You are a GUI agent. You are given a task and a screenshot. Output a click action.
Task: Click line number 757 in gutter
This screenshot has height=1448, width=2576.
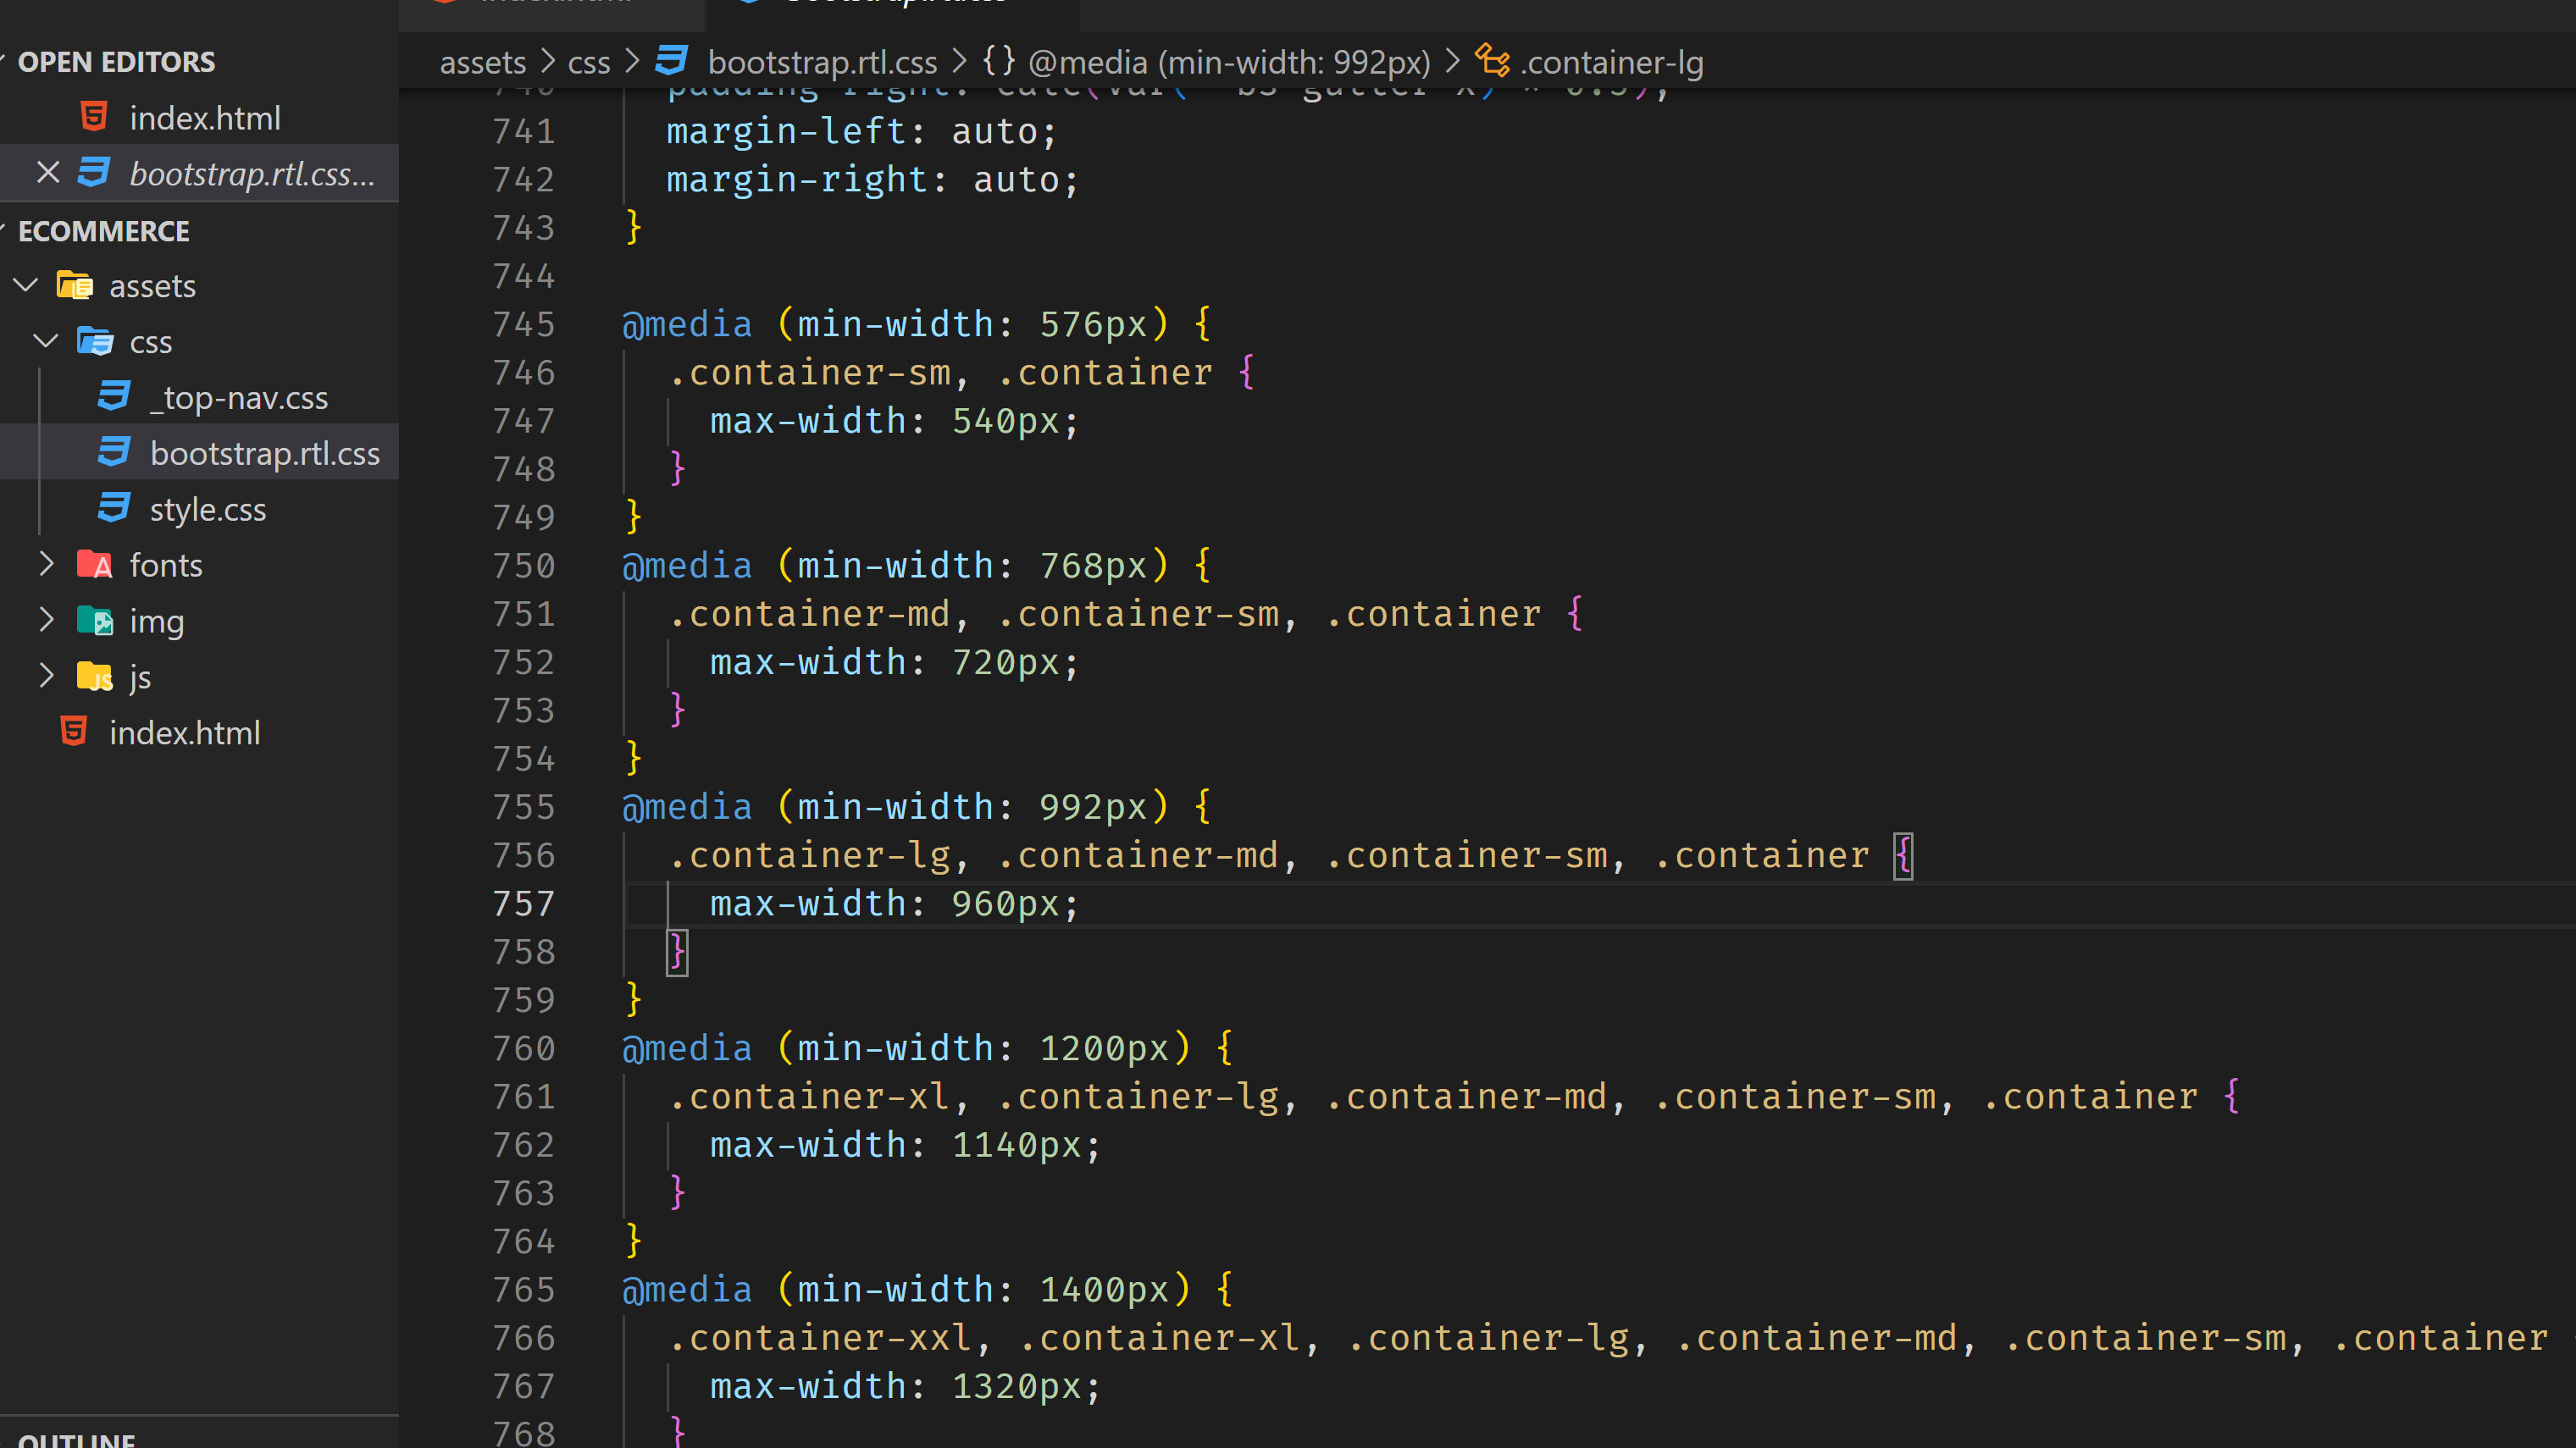click(523, 904)
